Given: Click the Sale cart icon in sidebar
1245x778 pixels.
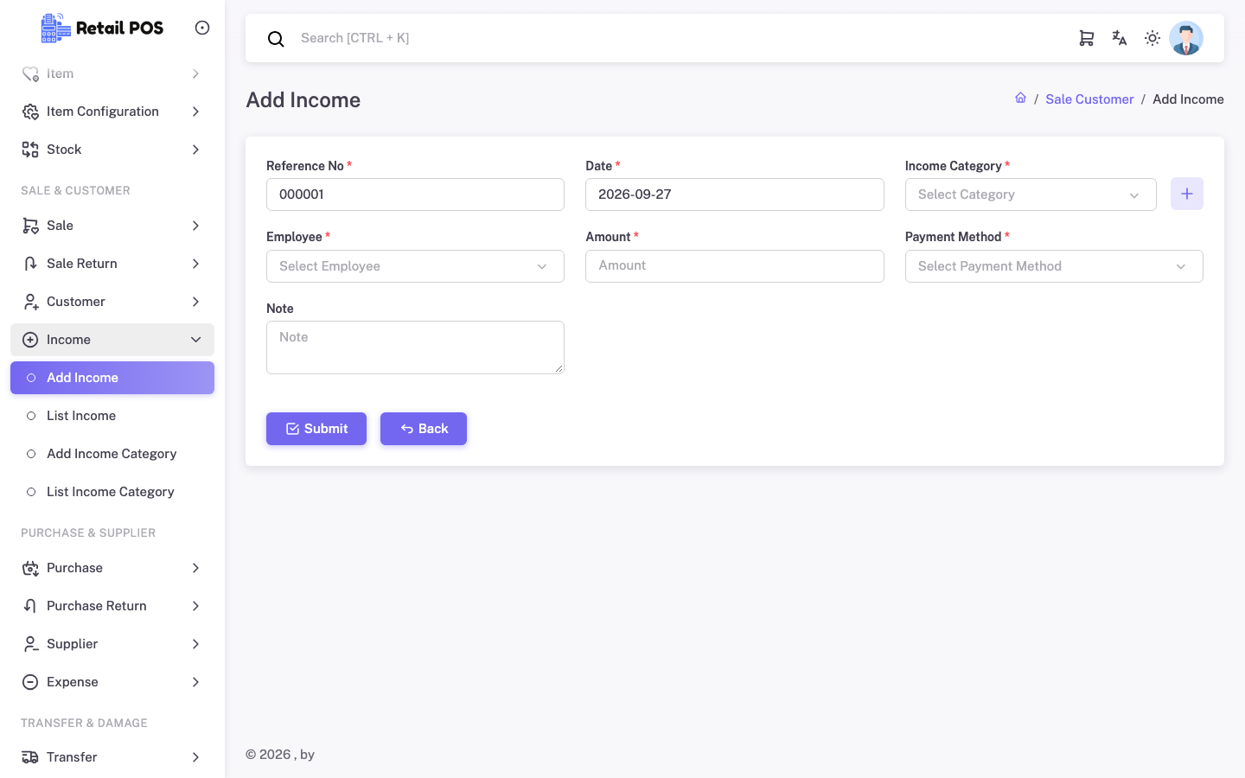Looking at the screenshot, I should click(x=30, y=226).
